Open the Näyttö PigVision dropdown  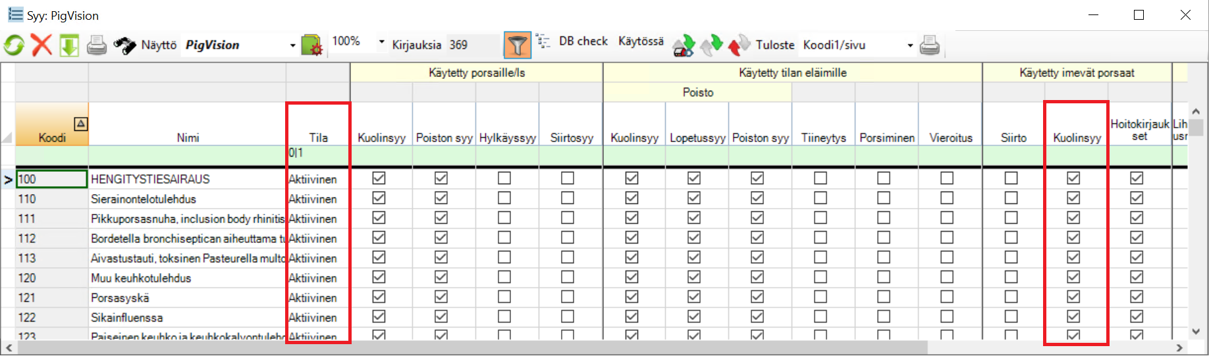[293, 45]
